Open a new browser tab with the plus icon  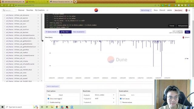tap(75, 2)
